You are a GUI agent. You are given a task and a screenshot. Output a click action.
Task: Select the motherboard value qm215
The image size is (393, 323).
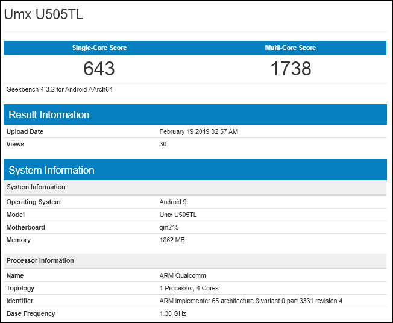point(169,227)
